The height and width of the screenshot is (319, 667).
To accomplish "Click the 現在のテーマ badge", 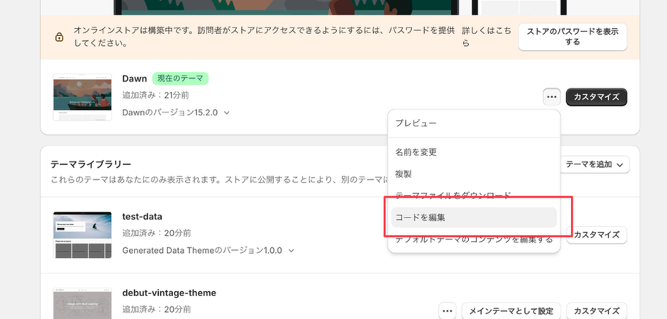I will point(180,79).
